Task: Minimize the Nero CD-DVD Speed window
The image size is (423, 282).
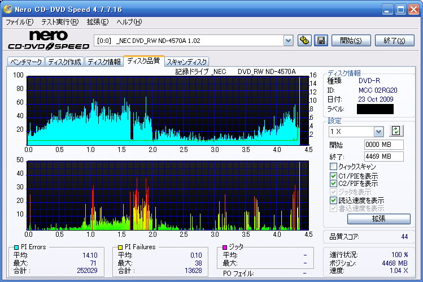Action: point(387,10)
